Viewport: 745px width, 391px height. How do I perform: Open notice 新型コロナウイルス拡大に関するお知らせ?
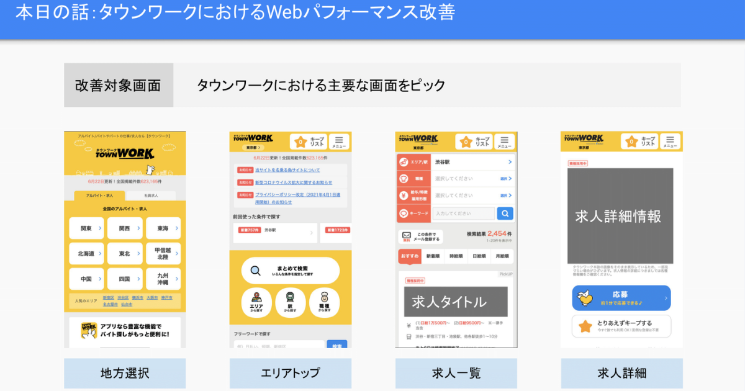coord(294,182)
